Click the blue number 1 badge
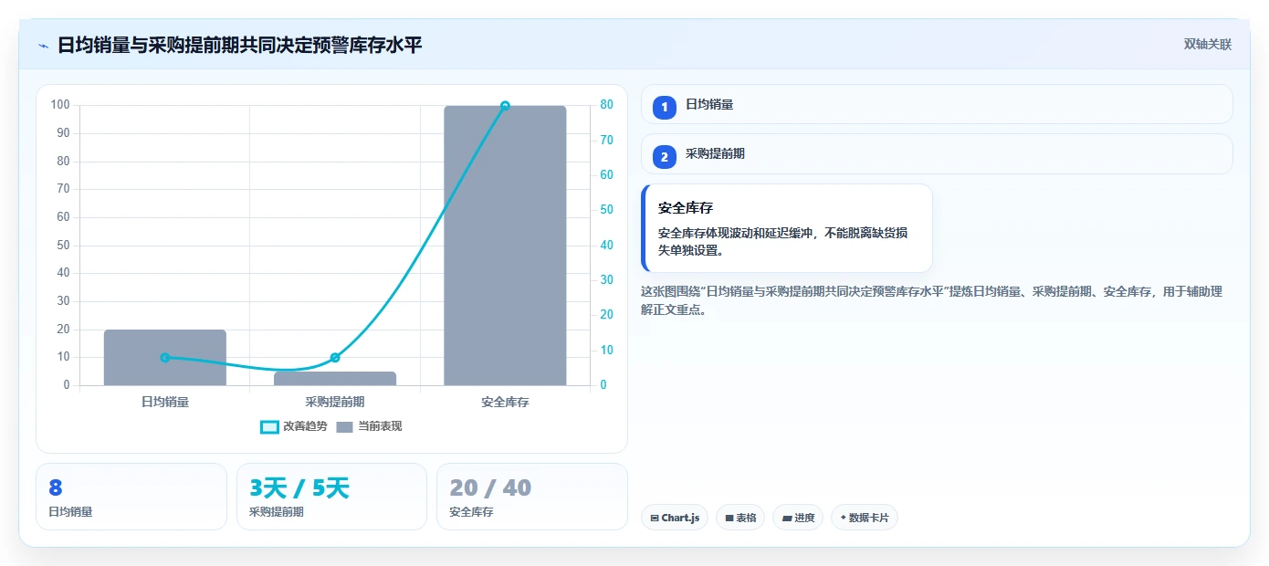Viewport: 1269px width, 566px height. pyautogui.click(x=665, y=107)
